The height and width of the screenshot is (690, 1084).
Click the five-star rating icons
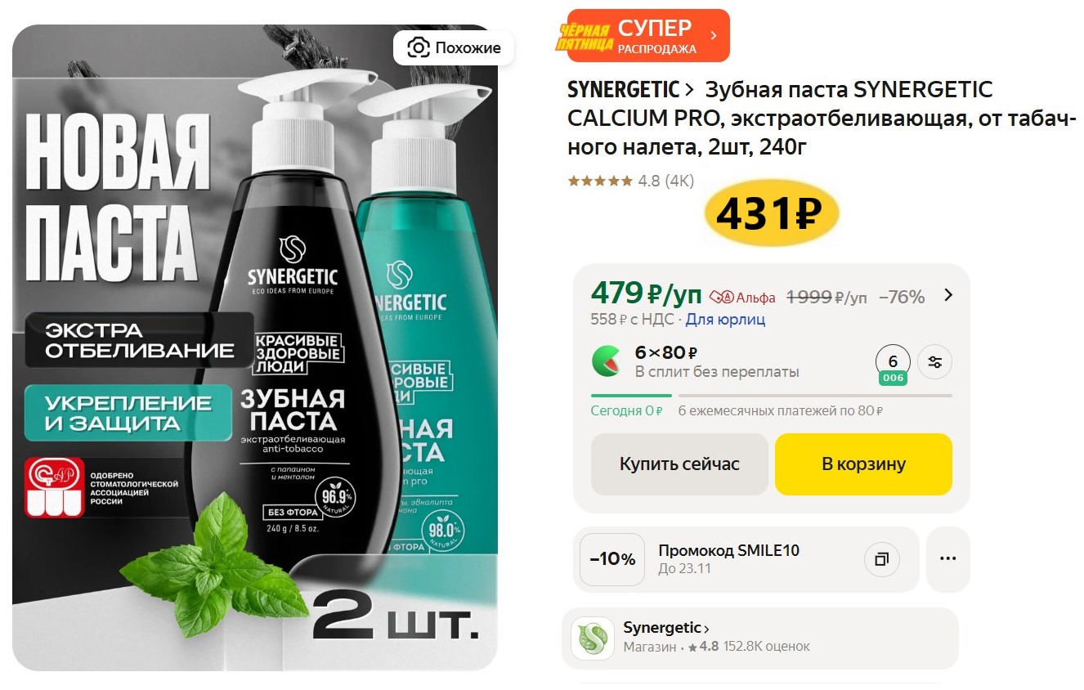click(x=600, y=181)
